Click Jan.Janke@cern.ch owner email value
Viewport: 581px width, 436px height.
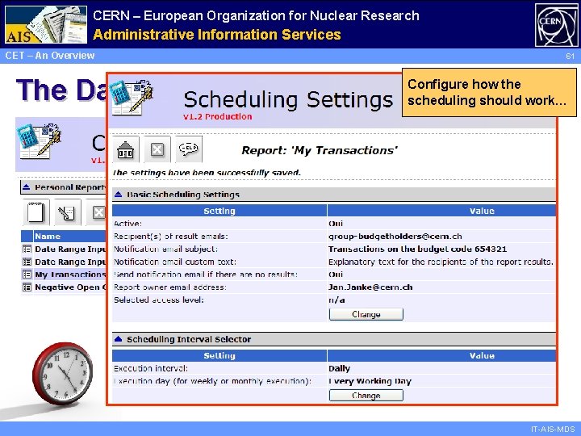click(370, 287)
